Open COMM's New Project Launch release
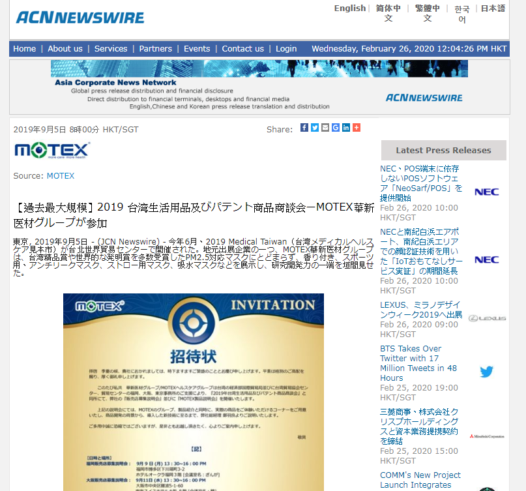This screenshot has width=526, height=491. (420, 480)
